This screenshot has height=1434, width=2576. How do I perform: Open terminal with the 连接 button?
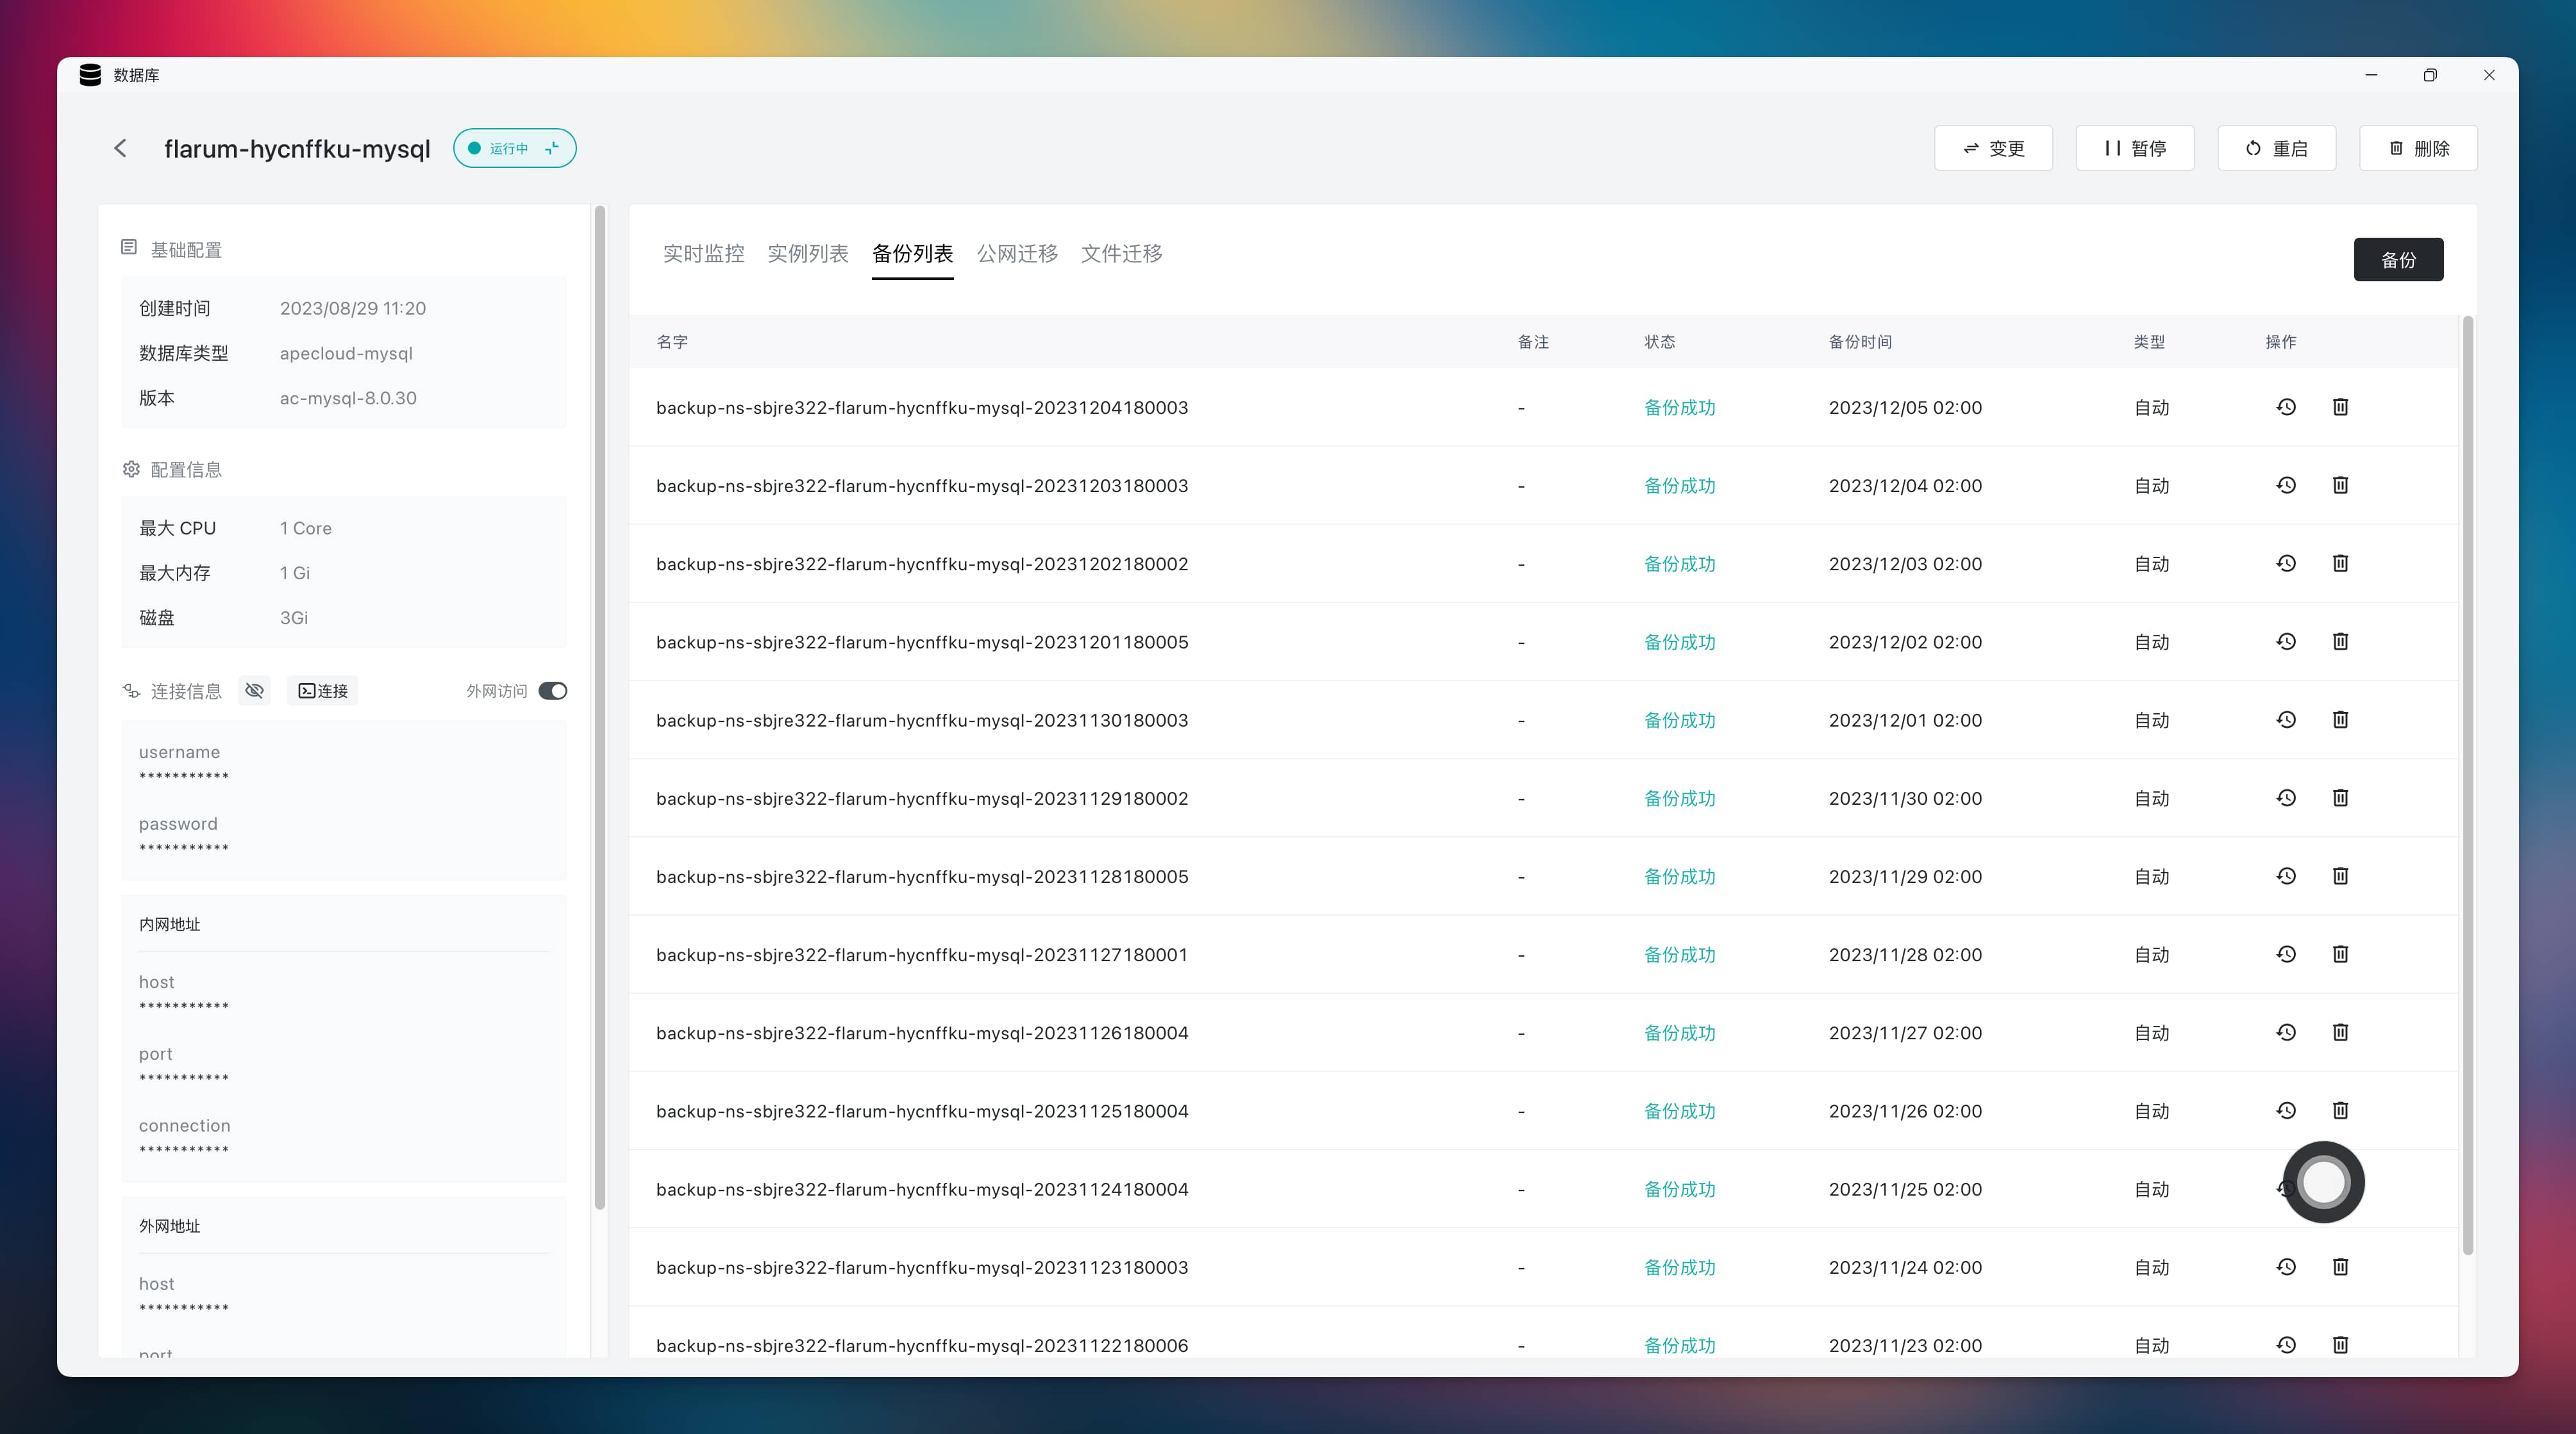[322, 691]
